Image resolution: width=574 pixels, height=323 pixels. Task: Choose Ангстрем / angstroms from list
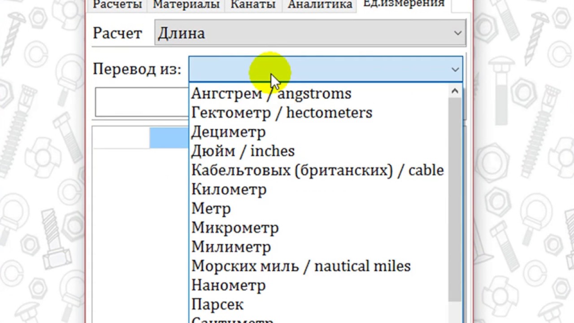pyautogui.click(x=271, y=94)
